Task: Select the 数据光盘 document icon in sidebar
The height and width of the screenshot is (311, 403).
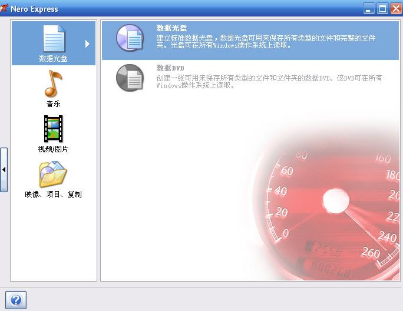Action: [54, 38]
